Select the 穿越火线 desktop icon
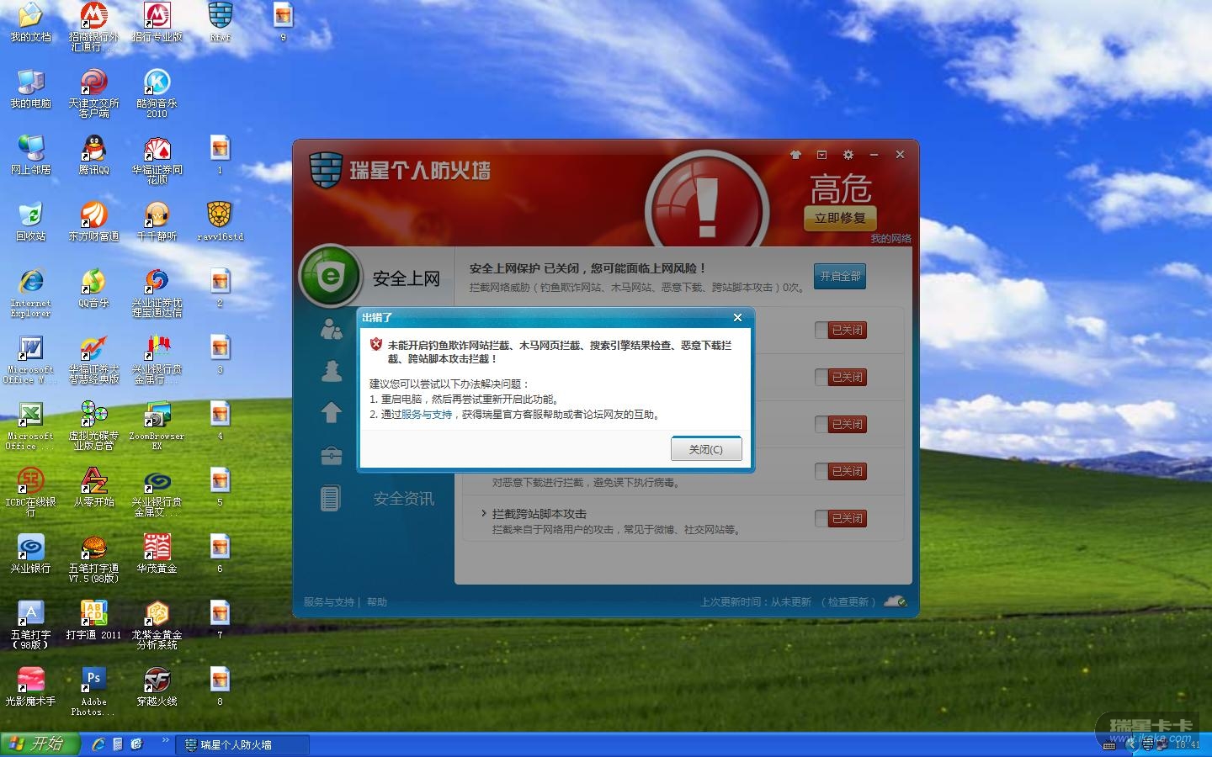The height and width of the screenshot is (757, 1212). click(x=157, y=687)
